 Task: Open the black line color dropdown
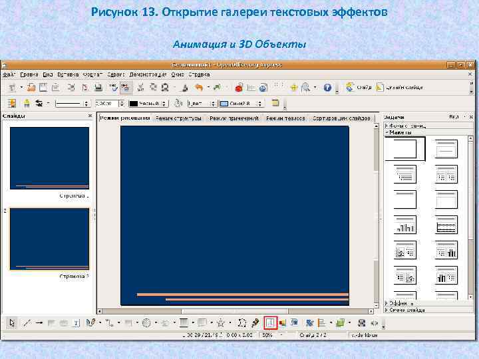click(x=148, y=104)
